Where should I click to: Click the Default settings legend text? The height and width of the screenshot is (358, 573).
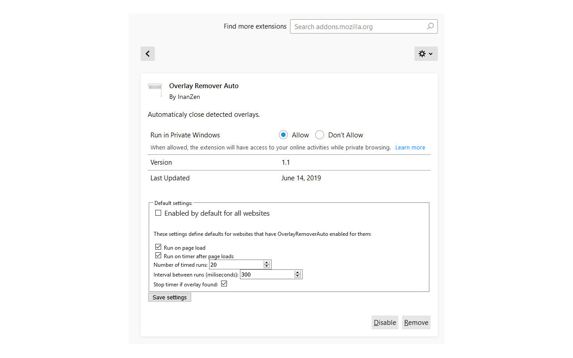pyautogui.click(x=173, y=203)
